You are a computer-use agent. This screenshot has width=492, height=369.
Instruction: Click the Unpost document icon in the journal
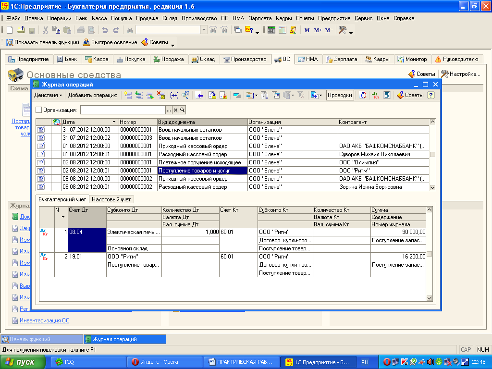(223, 95)
